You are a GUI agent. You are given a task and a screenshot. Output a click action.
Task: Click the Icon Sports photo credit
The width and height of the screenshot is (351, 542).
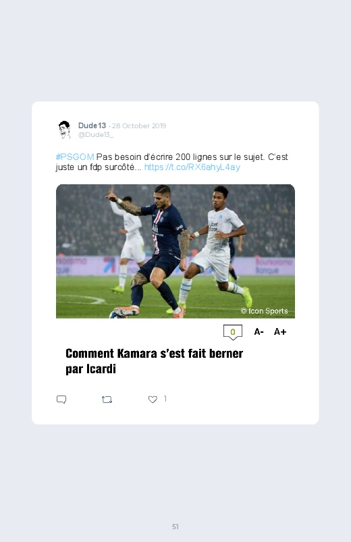264,311
